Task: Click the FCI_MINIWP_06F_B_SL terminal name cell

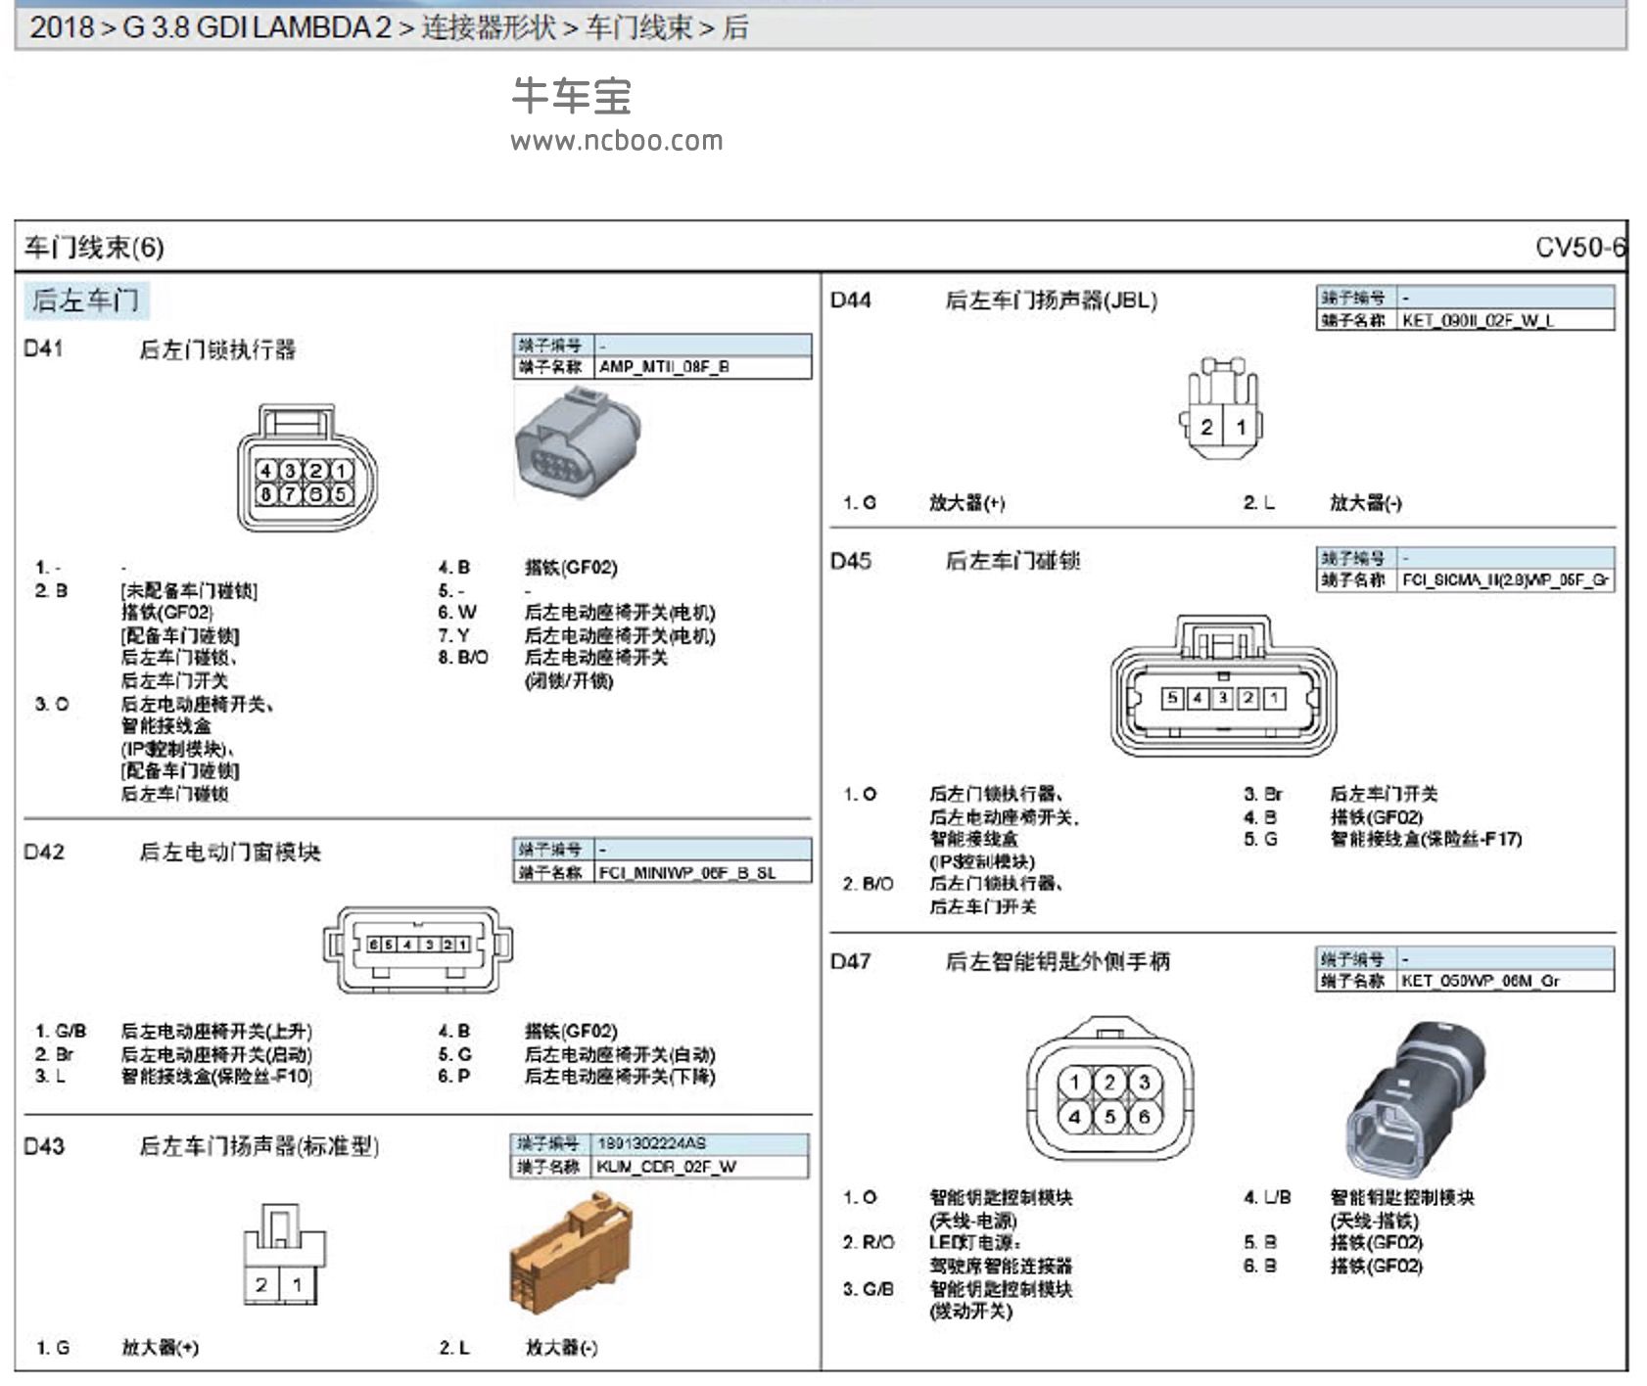Action: click(x=703, y=872)
